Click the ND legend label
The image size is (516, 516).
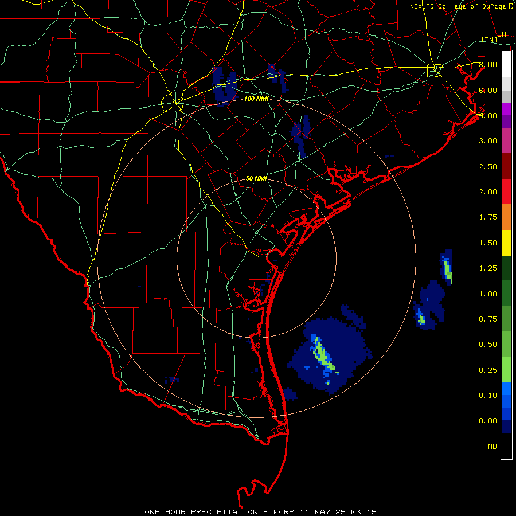(492, 447)
